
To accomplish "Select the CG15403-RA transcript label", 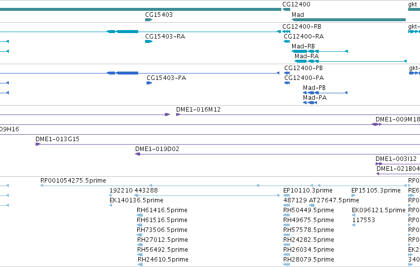I will click(165, 37).
